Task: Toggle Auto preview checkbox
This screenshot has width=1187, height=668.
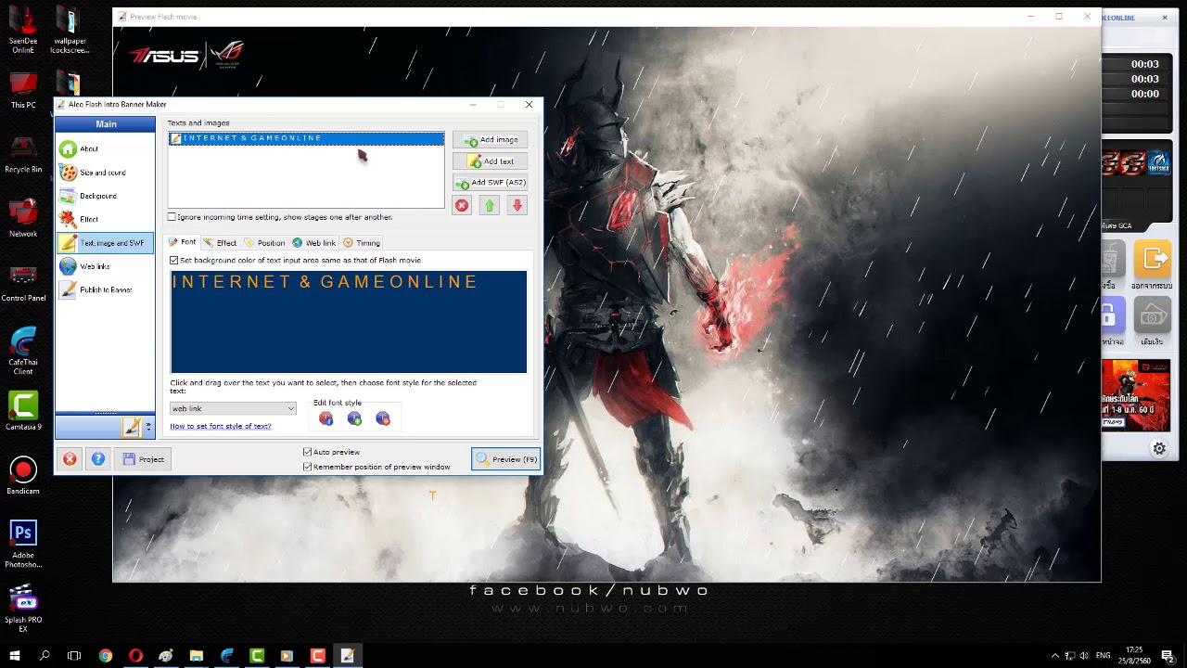Action: [308, 452]
